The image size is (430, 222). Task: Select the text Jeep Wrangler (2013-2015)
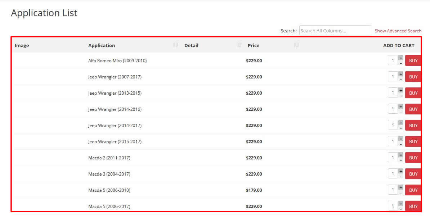pyautogui.click(x=115, y=93)
